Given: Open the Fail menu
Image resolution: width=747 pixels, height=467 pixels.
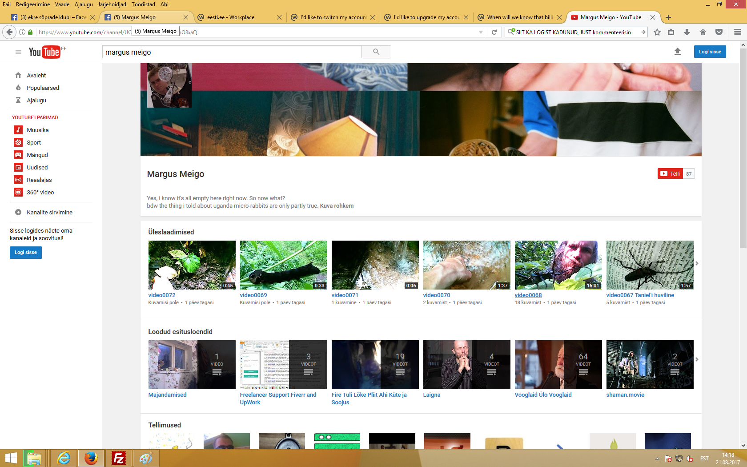Looking at the screenshot, I should tap(7, 4).
